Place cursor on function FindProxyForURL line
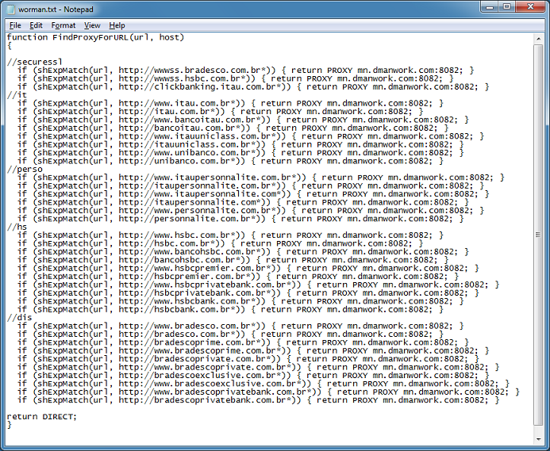550x451 pixels. pos(95,37)
